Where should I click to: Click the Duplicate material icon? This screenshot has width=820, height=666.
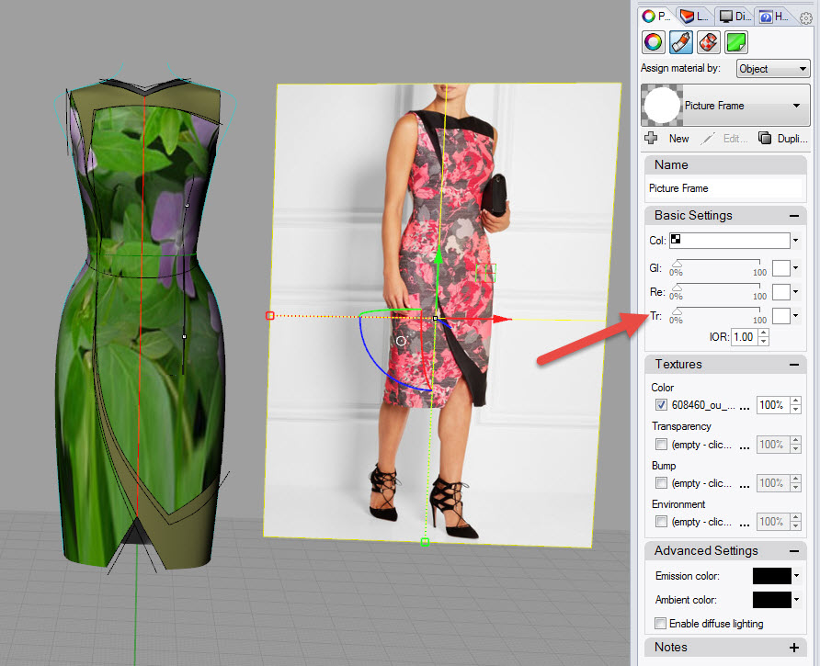pos(764,139)
